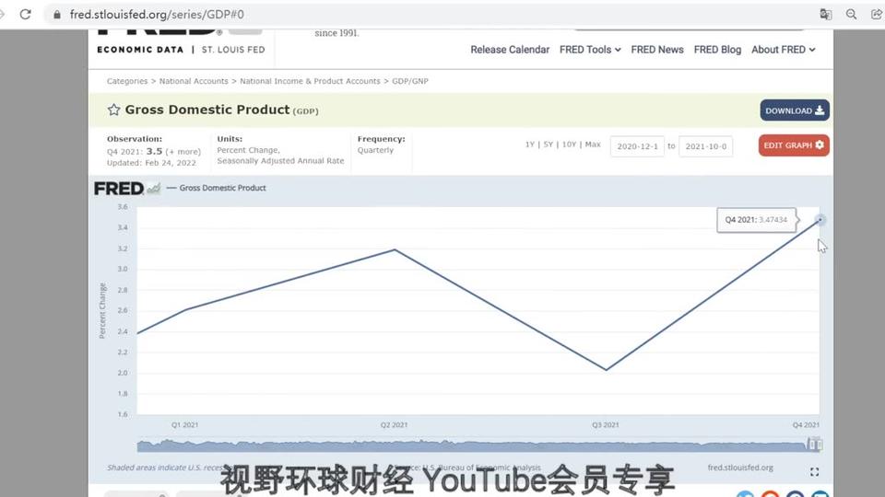Open Release Calendar
The image size is (885, 497).
[510, 50]
